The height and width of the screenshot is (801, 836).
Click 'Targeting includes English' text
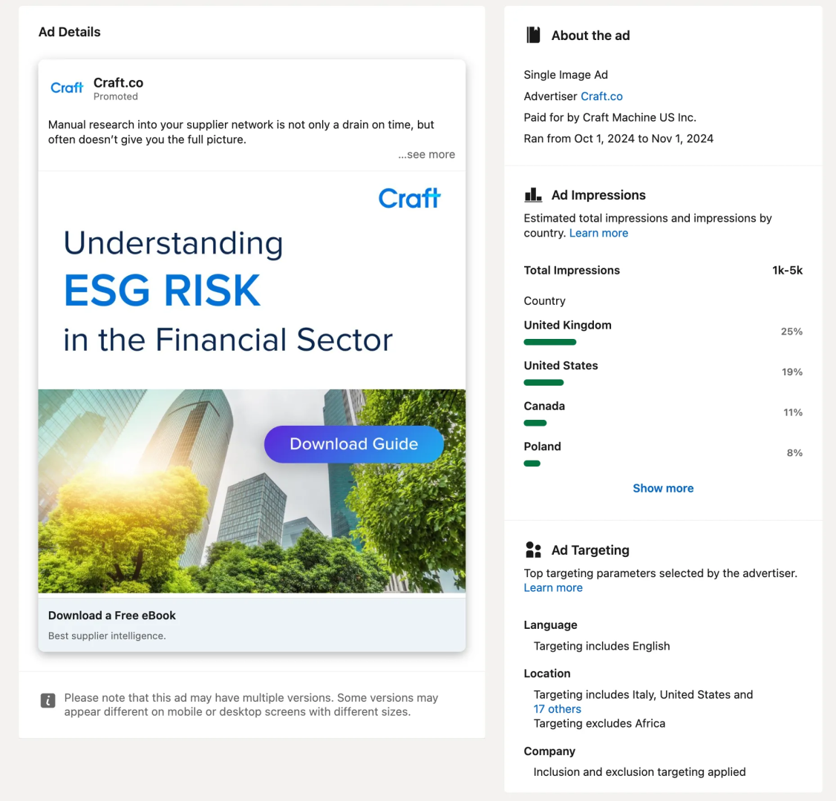click(x=601, y=646)
